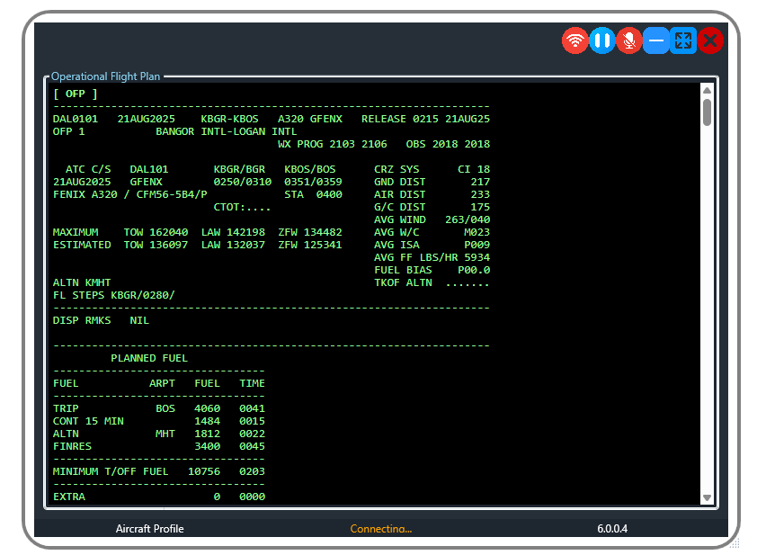This screenshot has width=757, height=555.
Task: Click the MINIMUM T/OFF FUEL value 10756
Action: point(204,471)
